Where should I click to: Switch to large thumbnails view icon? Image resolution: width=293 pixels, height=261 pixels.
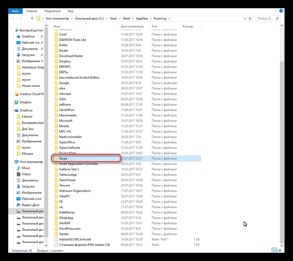280,250
